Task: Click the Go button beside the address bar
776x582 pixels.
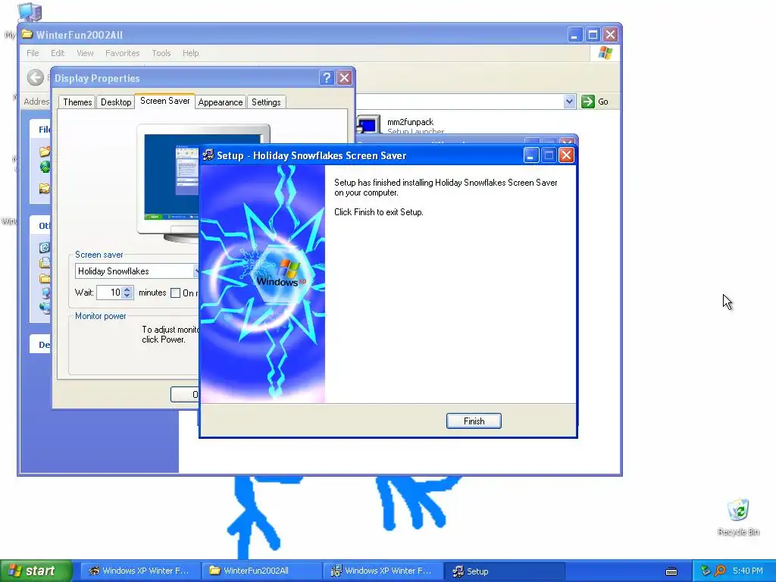Action: click(595, 102)
